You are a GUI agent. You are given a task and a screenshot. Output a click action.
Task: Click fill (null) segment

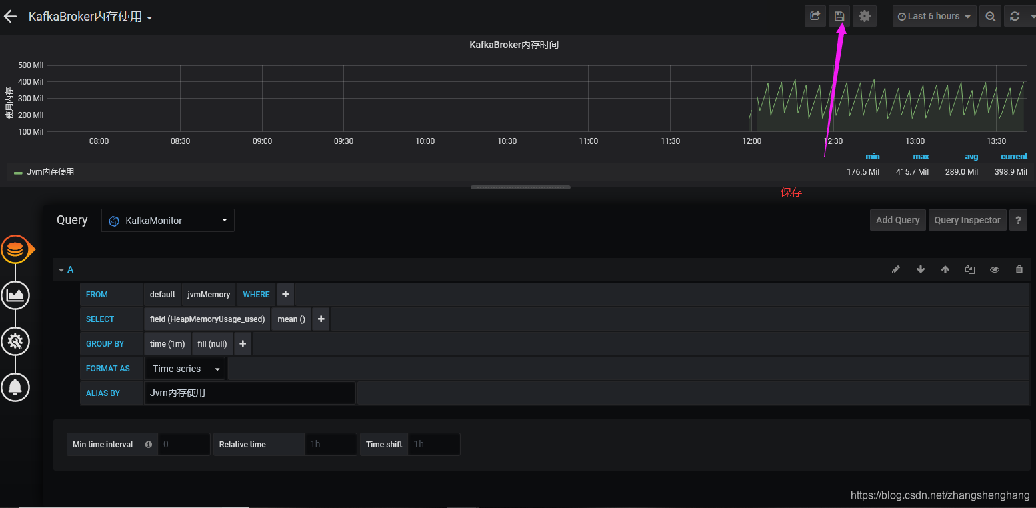[212, 343]
